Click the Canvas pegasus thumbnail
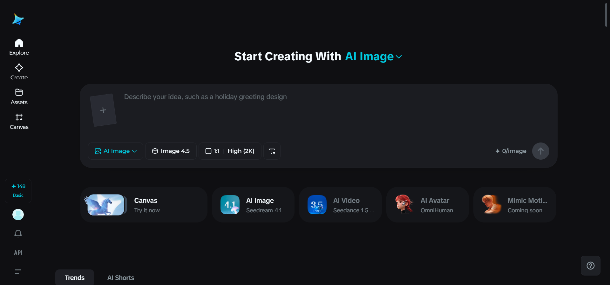Viewport: 610px width, 285px height. tap(105, 205)
